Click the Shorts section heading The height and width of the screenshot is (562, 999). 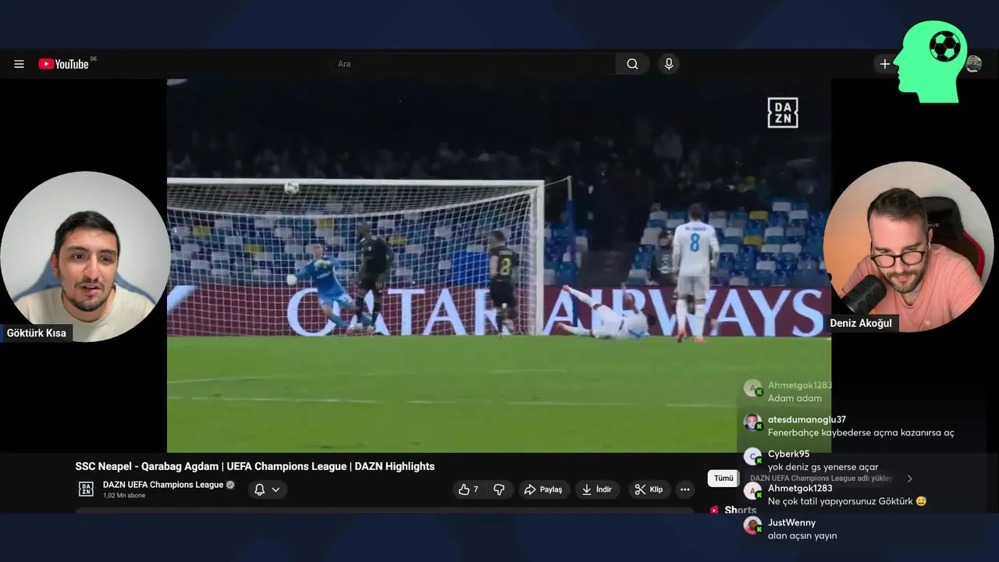click(741, 510)
